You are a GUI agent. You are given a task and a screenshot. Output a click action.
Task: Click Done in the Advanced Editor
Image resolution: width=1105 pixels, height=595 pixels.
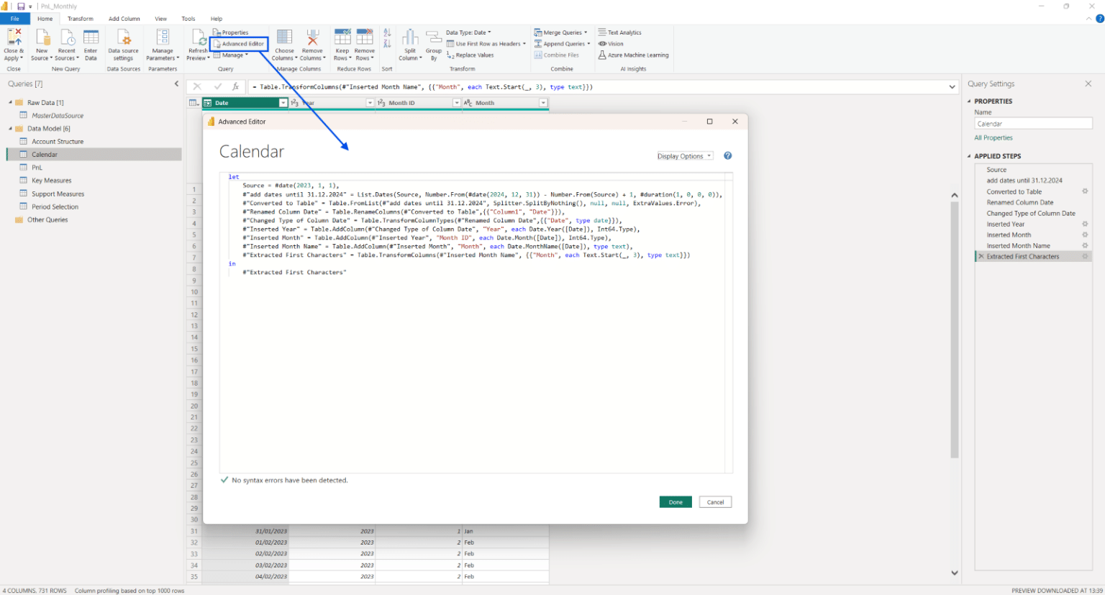[x=675, y=501]
